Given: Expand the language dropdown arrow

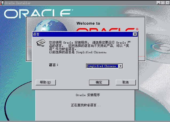Looking at the screenshot, I should click(x=121, y=66).
